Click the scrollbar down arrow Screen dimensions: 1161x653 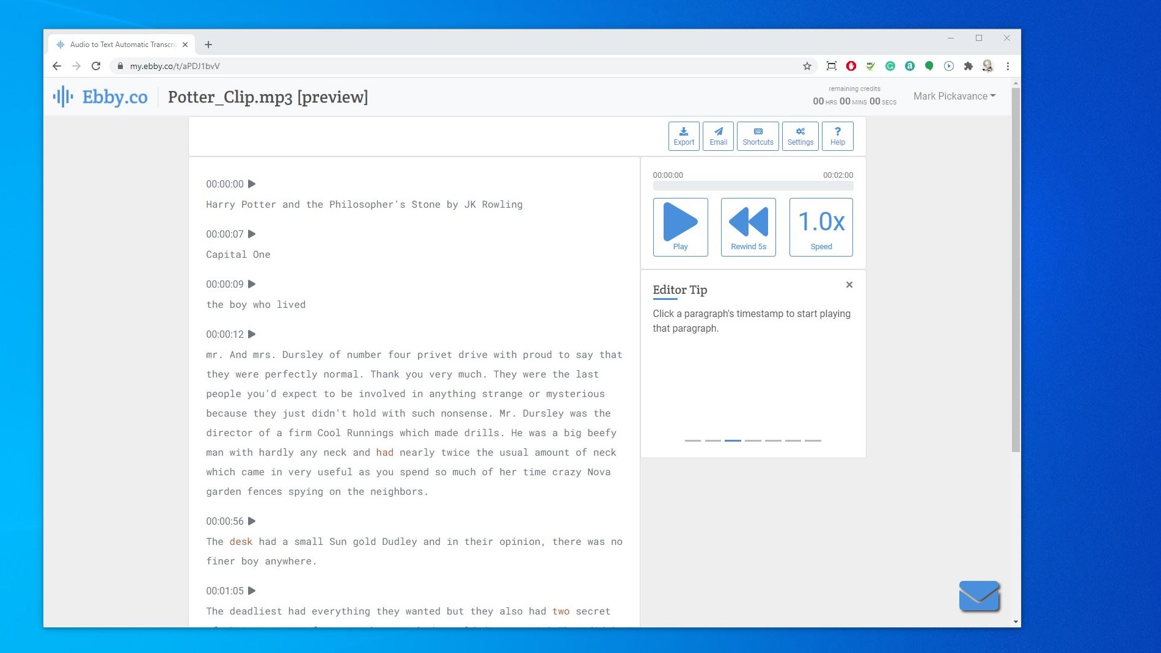coord(1016,622)
